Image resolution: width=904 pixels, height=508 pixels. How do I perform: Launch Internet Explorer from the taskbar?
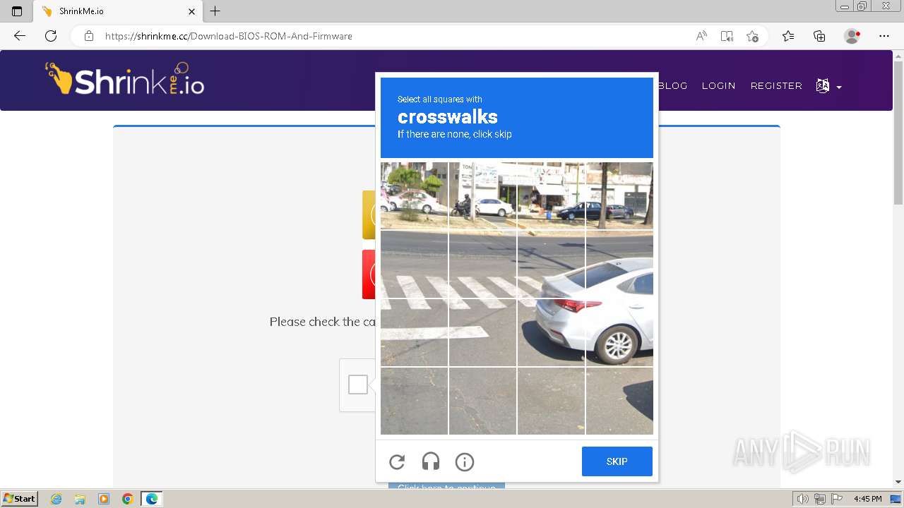pos(56,499)
